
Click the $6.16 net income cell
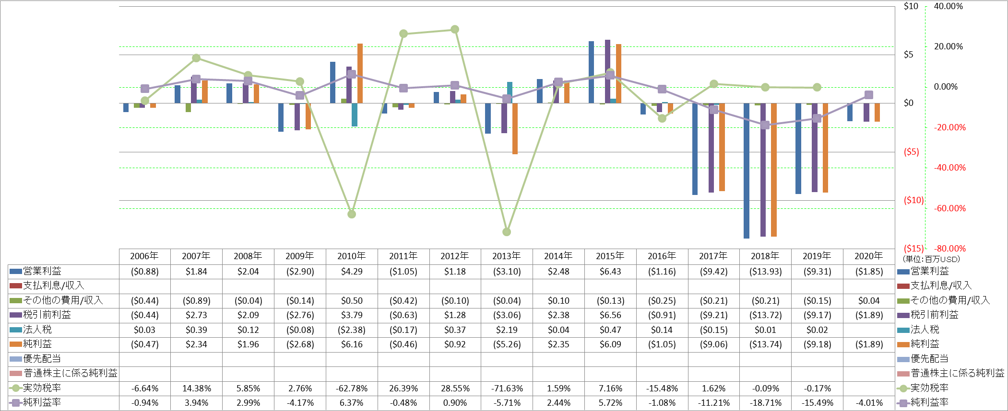(352, 344)
